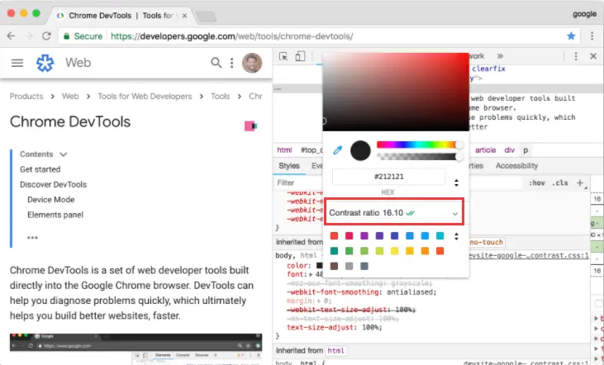The width and height of the screenshot is (604, 365).
Task: Pick the yellow palette swatch
Action: click(x=394, y=251)
